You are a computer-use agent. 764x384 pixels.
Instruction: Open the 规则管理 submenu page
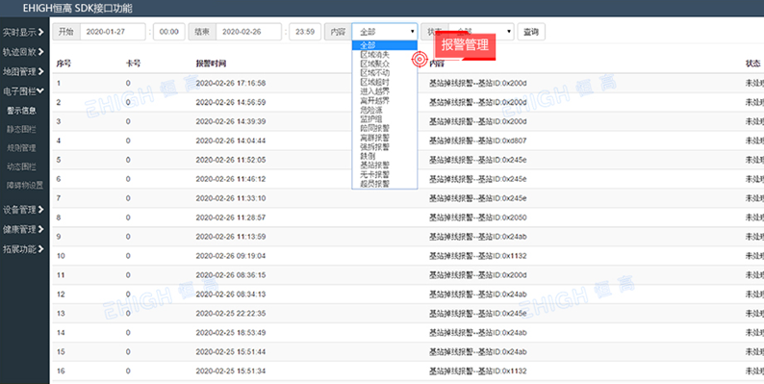[21, 147]
